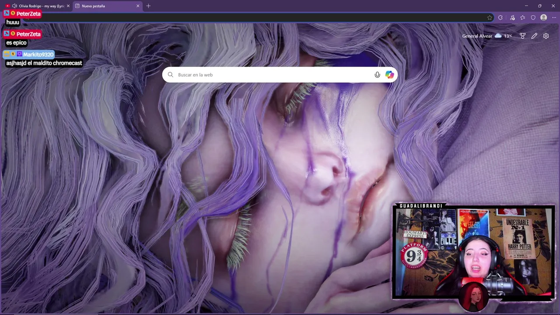This screenshot has height=315, width=560.
Task: Minimize the browser window
Action: pyautogui.click(x=526, y=6)
